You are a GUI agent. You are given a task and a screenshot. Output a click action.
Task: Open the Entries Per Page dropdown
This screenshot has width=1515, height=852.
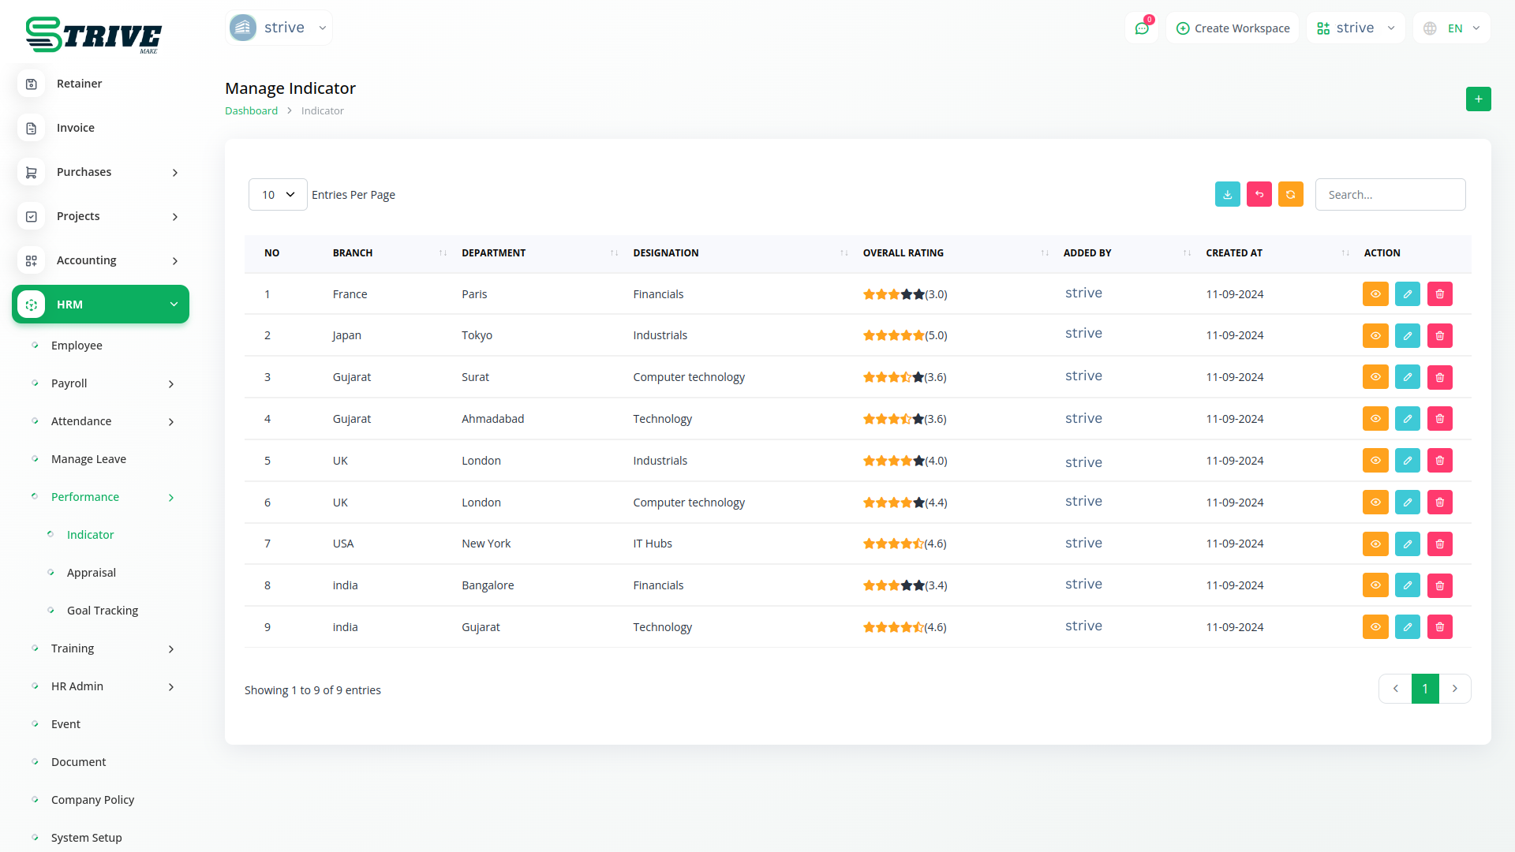pyautogui.click(x=278, y=195)
